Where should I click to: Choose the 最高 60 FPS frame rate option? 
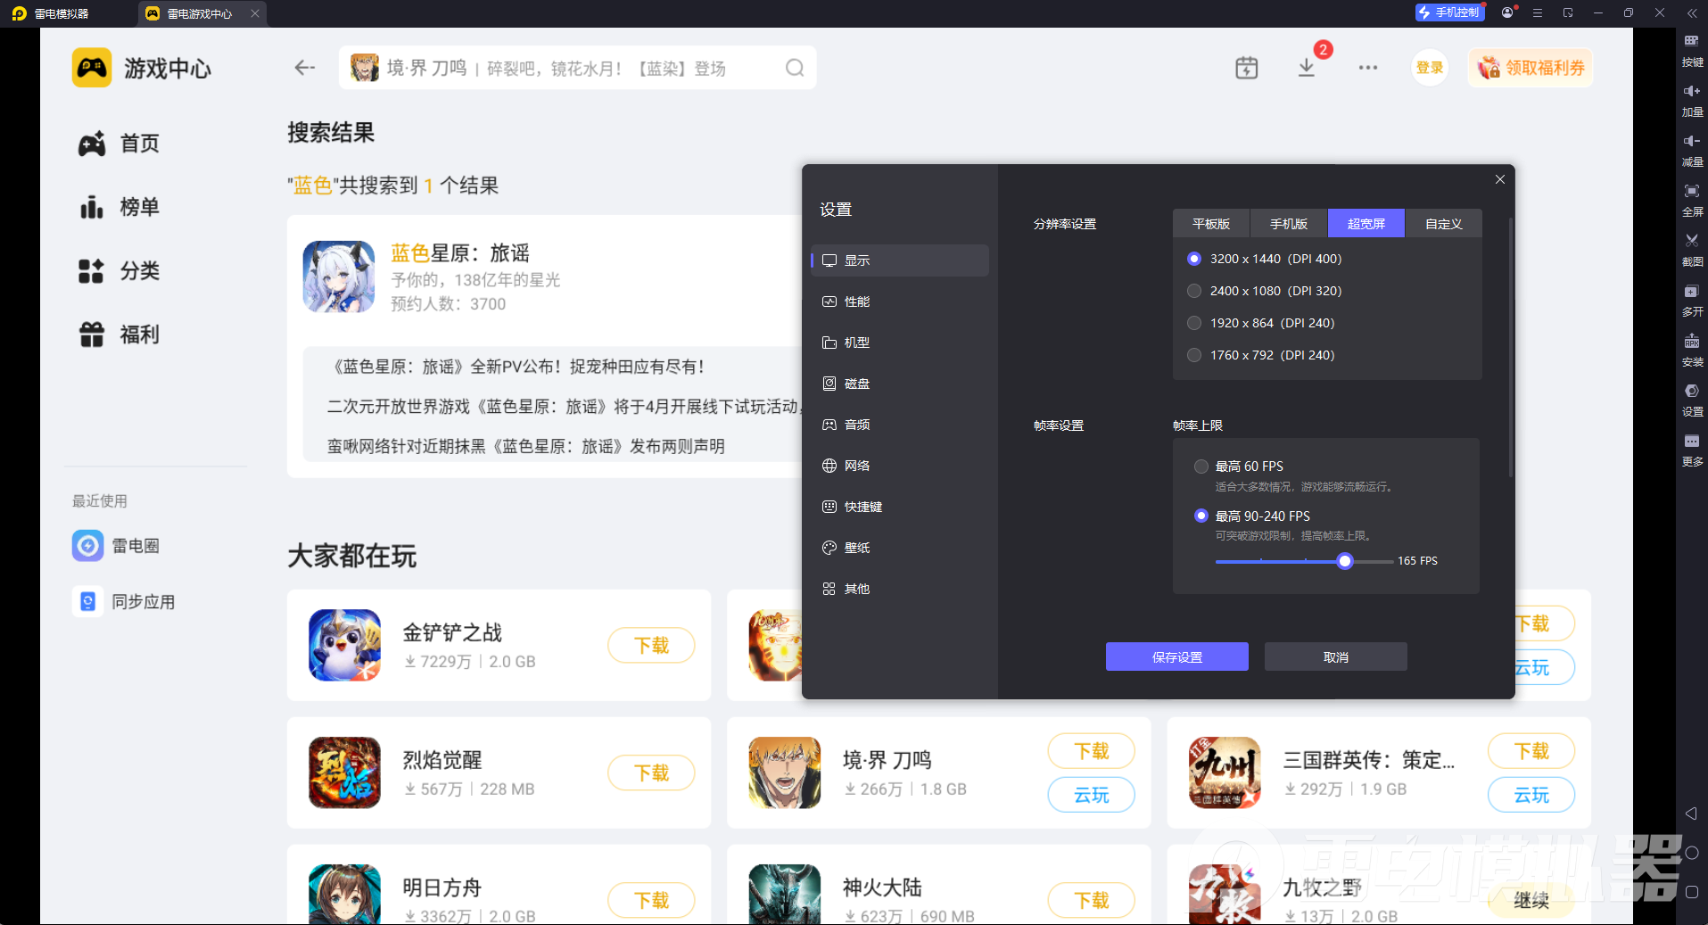(1201, 467)
